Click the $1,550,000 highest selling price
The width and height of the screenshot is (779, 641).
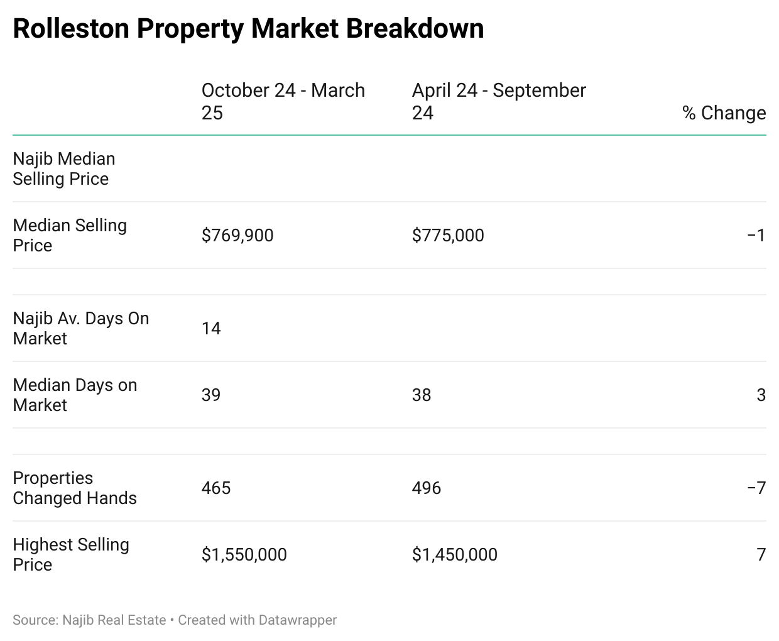[x=244, y=555]
